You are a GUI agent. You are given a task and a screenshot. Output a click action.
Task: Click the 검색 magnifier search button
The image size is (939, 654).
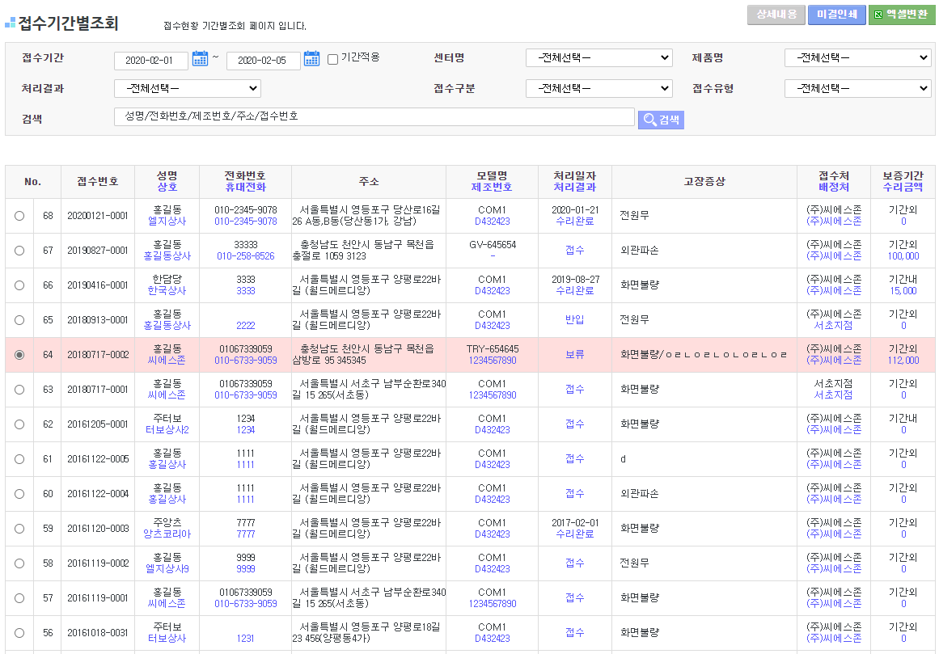click(661, 120)
